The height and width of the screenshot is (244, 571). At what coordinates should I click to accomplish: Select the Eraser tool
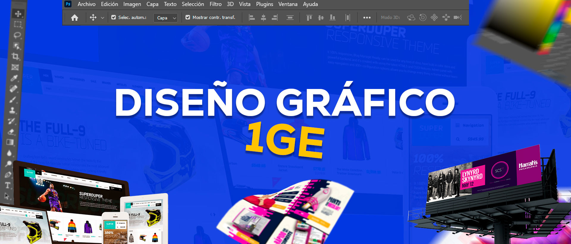(x=11, y=132)
